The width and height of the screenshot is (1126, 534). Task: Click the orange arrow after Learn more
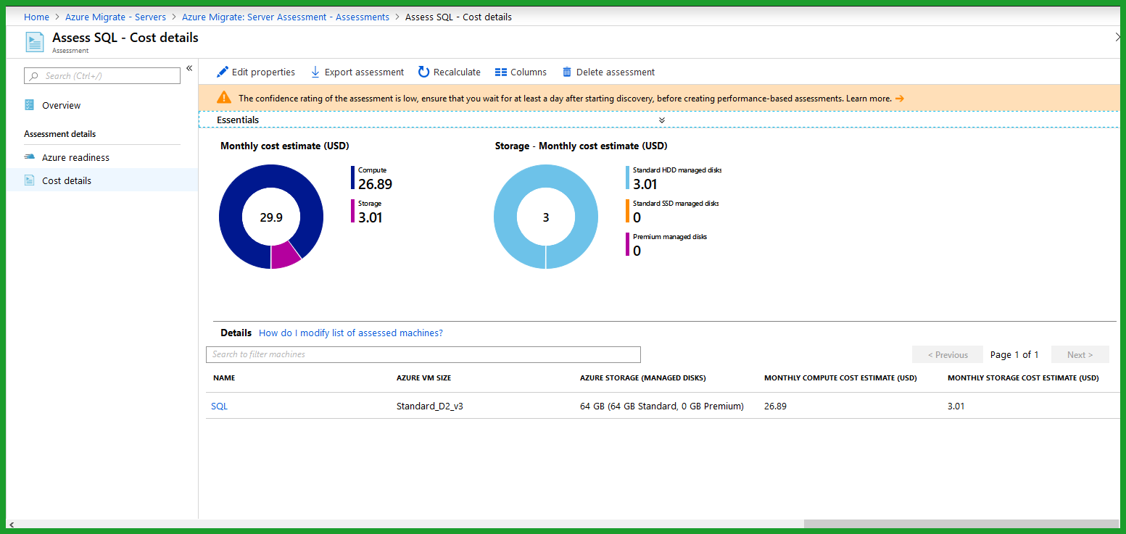pyautogui.click(x=900, y=99)
